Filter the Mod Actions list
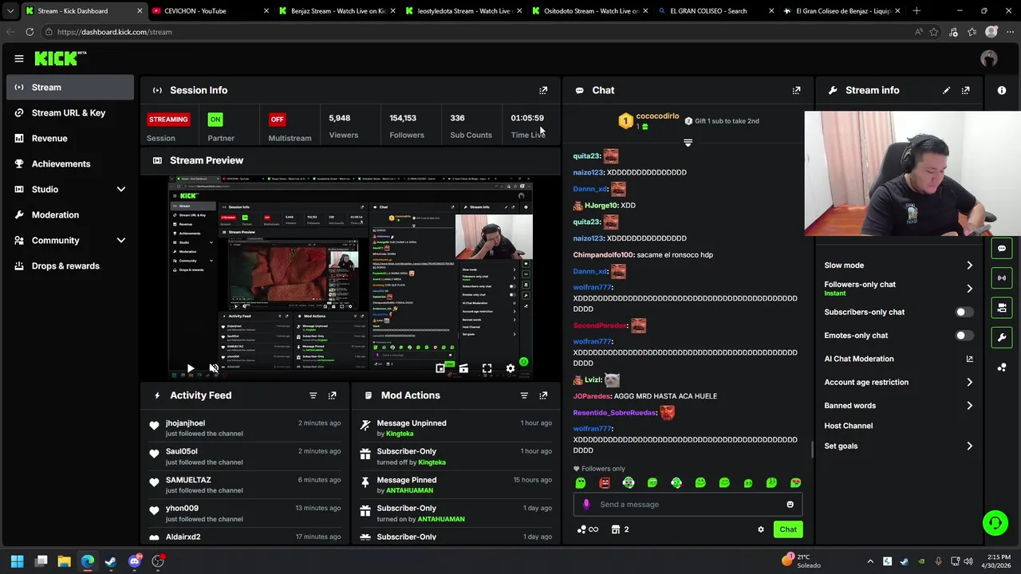Image resolution: width=1021 pixels, height=574 pixels. [524, 395]
